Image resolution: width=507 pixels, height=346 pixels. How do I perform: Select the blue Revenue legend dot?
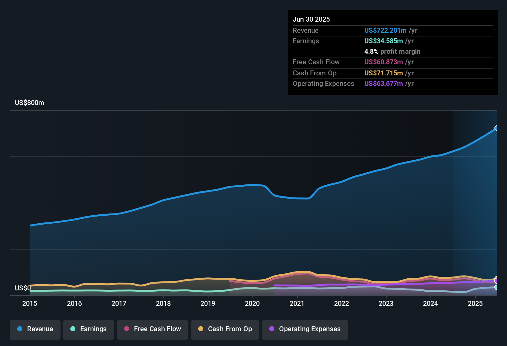(x=19, y=329)
